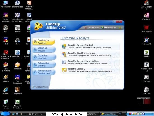Start TuneUp Styler 2 icon
The width and height of the screenshot is (154, 116).
(64, 70)
